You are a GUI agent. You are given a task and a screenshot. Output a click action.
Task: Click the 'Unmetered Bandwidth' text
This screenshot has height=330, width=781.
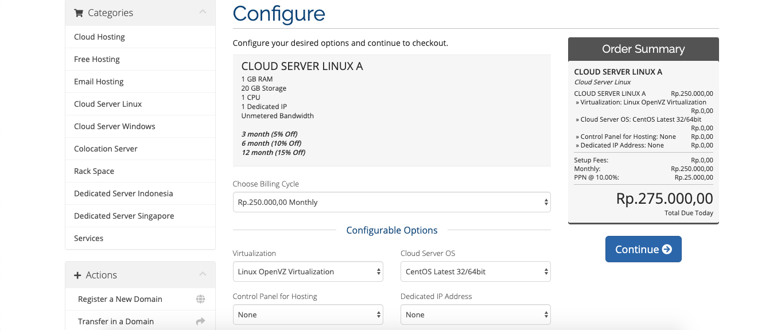[278, 116]
